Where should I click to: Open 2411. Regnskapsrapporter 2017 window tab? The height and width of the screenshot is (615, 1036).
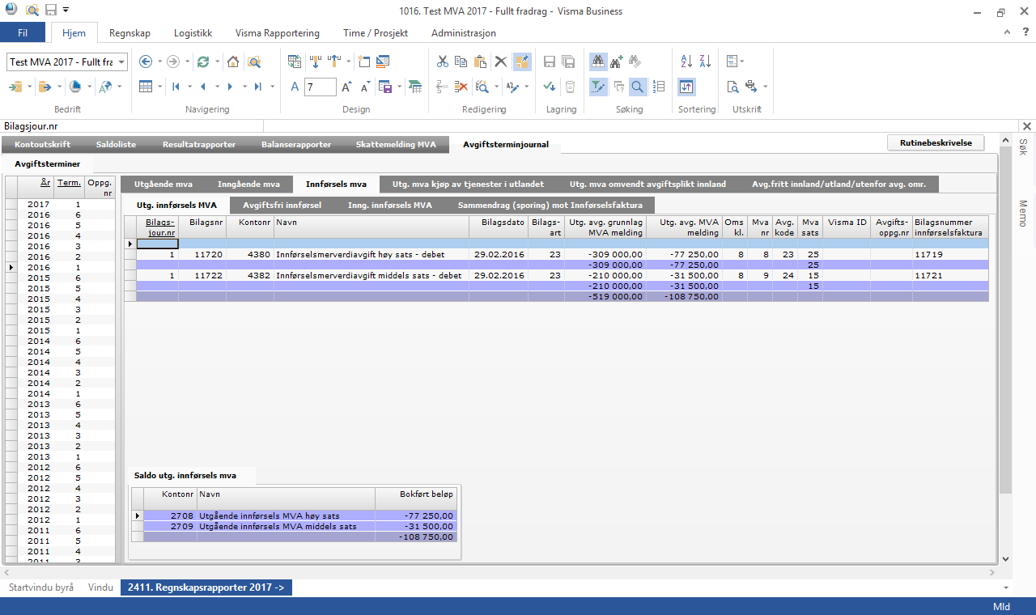[206, 588]
